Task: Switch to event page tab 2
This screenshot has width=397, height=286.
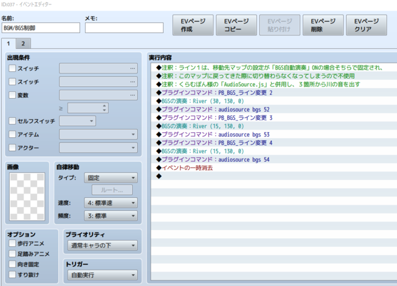Action: click(x=24, y=43)
